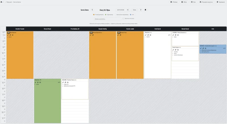Edit the Polaris Doprava card with pencil
This screenshot has width=227, height=124.
173,35
